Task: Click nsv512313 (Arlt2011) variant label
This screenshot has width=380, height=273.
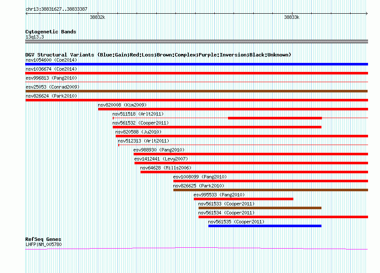Action: (143, 141)
